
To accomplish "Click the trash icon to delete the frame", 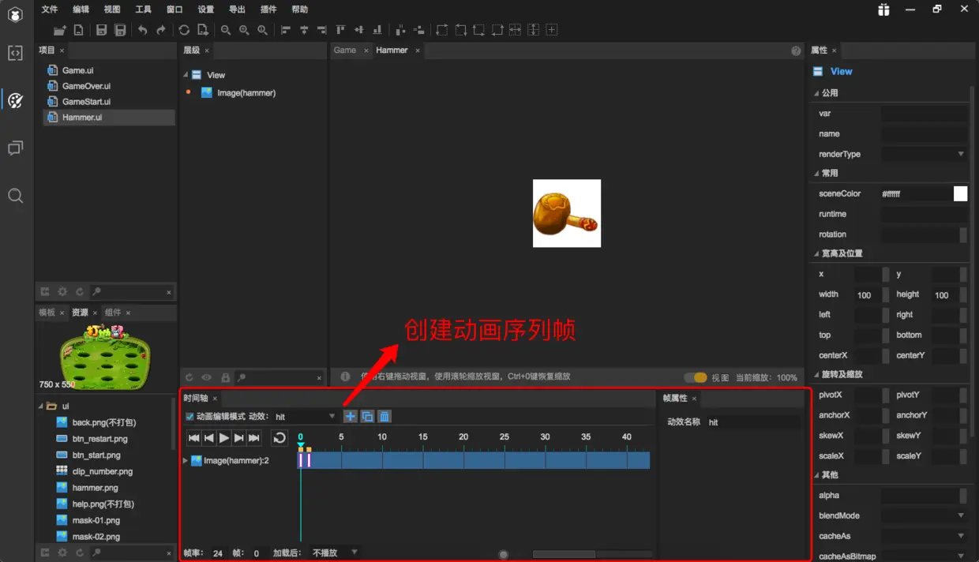I will [384, 416].
